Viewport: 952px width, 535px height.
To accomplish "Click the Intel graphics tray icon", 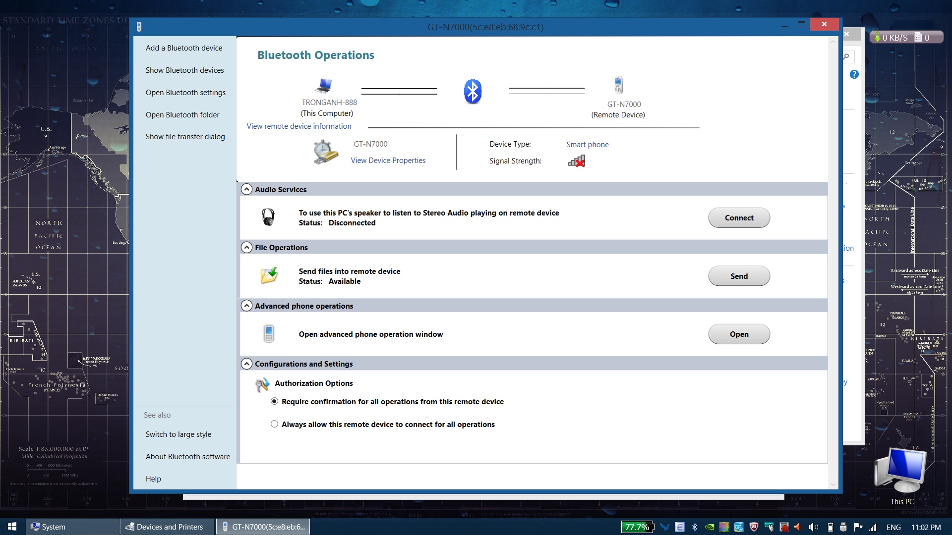I will [739, 527].
